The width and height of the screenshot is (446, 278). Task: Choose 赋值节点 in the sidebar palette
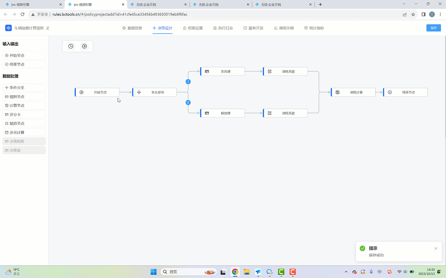tap(24, 123)
